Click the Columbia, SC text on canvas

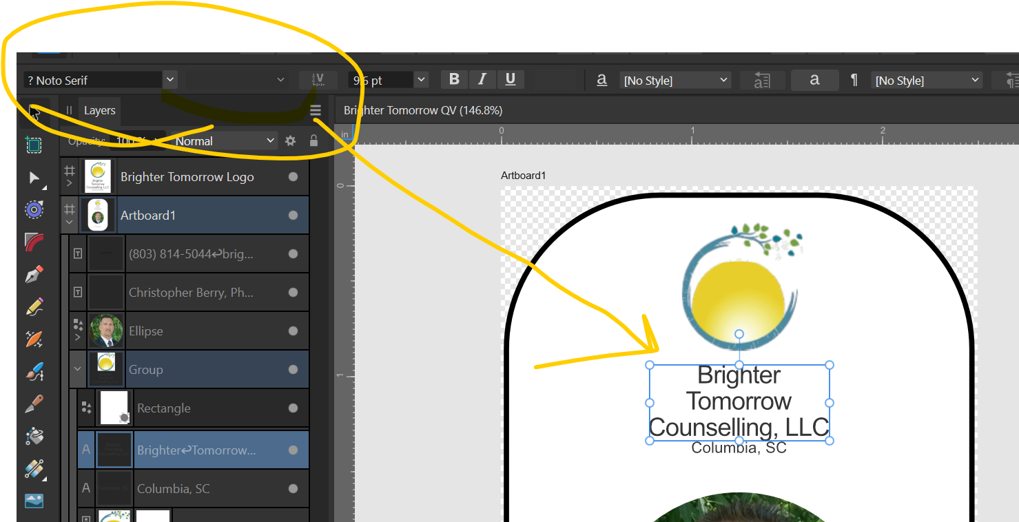739,448
